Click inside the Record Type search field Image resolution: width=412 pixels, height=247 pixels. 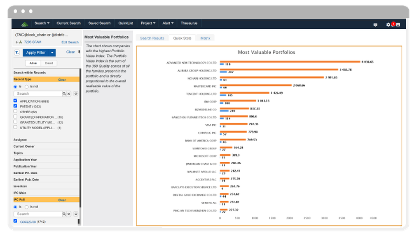pos(37,93)
